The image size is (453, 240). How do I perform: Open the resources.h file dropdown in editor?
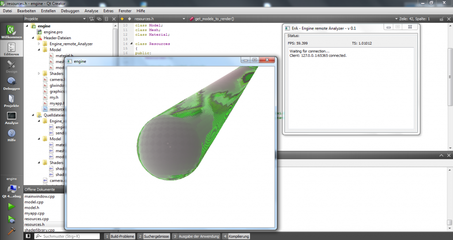click(184, 19)
